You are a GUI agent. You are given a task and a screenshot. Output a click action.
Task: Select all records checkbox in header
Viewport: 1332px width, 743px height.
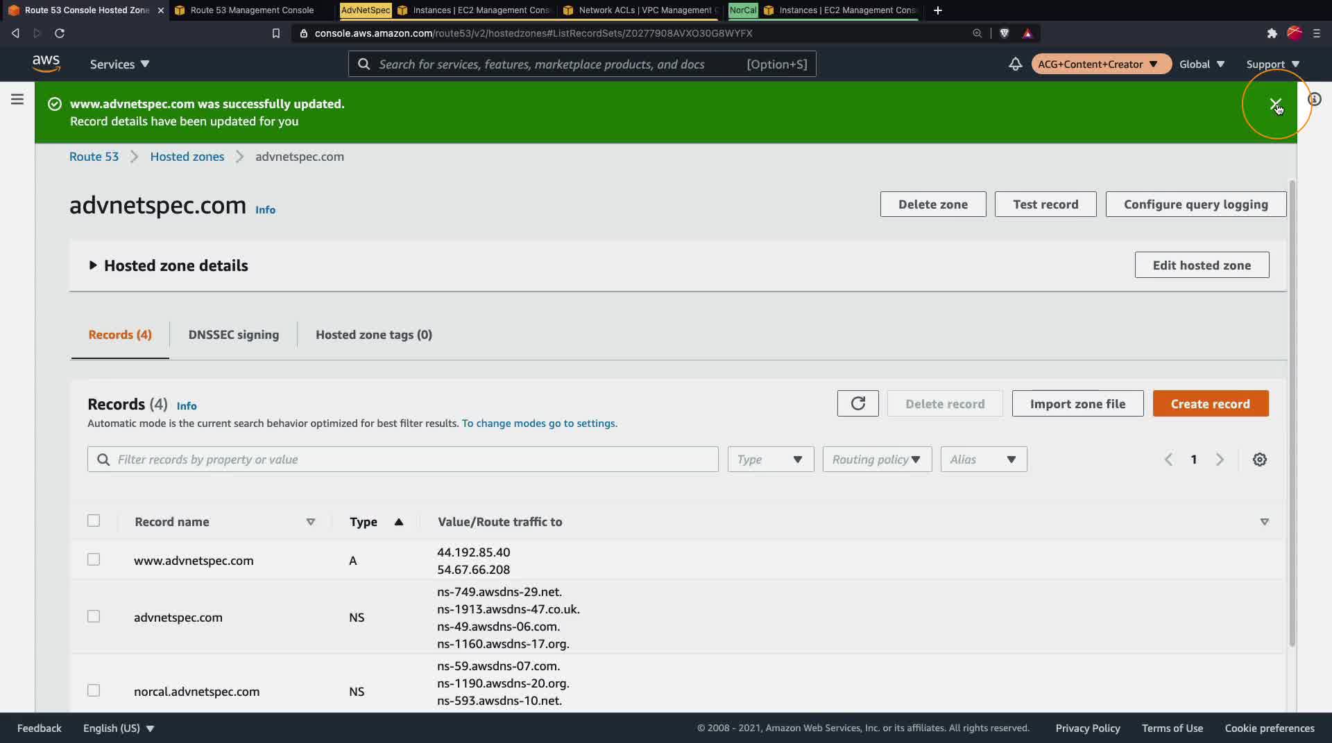tap(94, 521)
